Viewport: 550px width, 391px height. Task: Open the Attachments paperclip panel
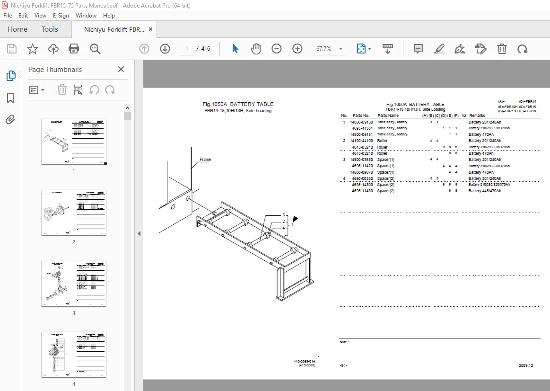10,120
